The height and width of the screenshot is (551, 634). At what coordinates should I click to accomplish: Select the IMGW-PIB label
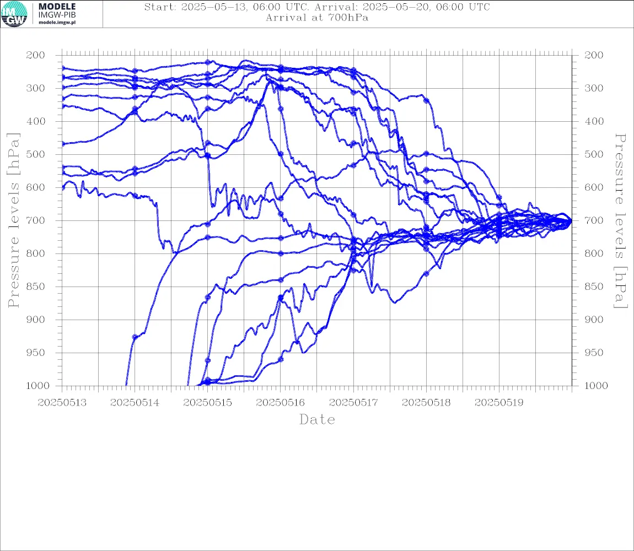point(57,15)
